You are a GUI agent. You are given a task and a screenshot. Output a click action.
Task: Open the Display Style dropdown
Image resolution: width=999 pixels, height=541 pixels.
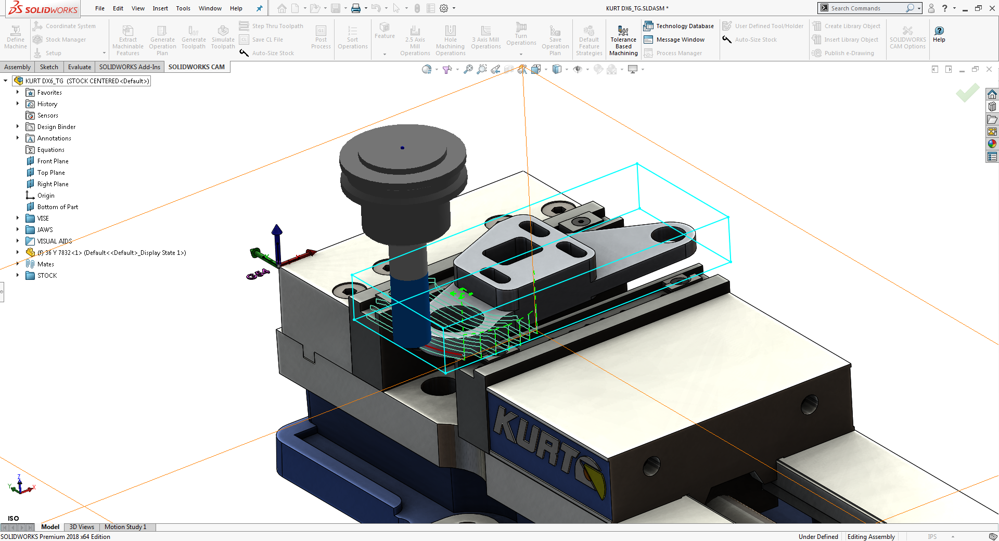[x=567, y=69]
